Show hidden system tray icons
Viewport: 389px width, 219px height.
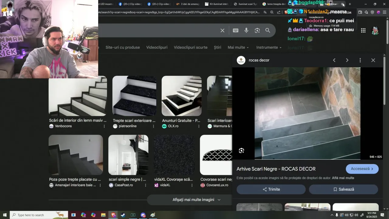pyautogui.click(x=332, y=215)
